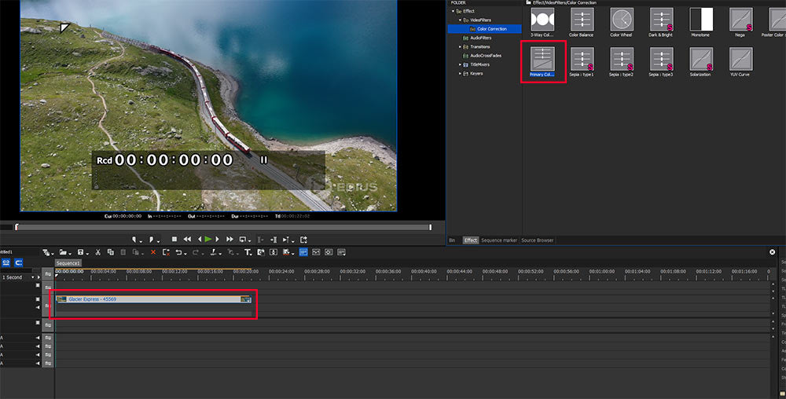
Task: Click the Solarization effect icon
Action: point(700,60)
